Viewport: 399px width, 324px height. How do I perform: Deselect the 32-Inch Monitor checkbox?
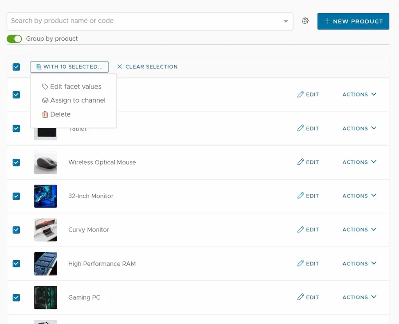tap(16, 196)
